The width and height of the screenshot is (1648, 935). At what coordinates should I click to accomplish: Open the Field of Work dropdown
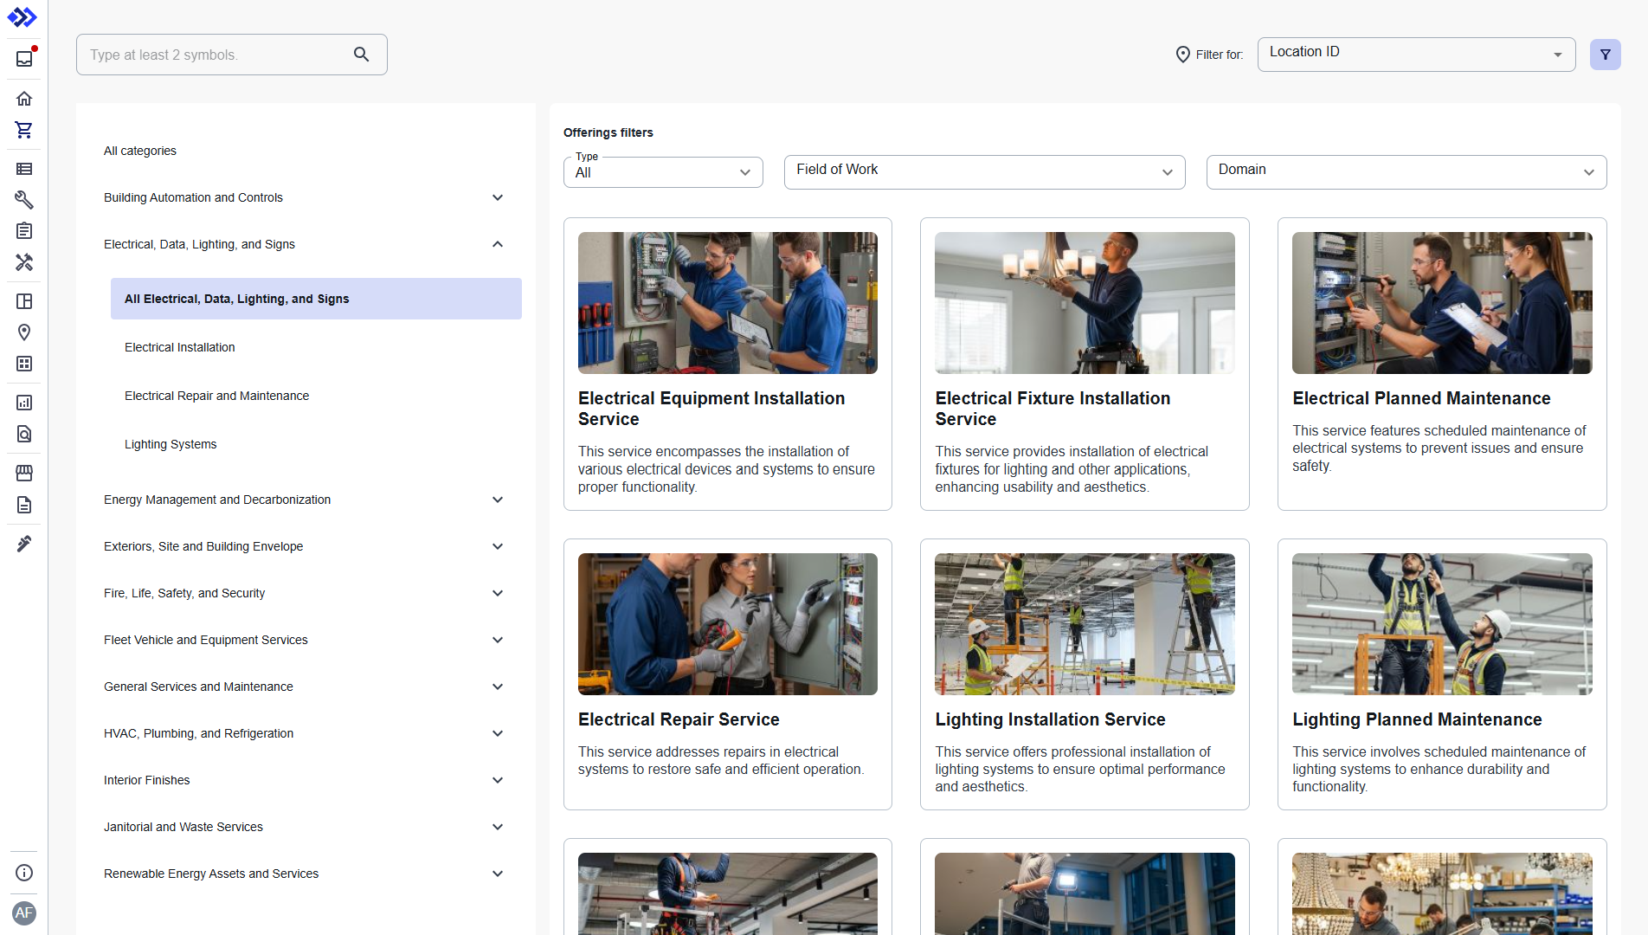[984, 172]
